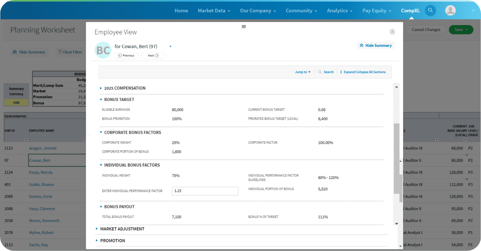Hide Summary in Employee View dialog
This screenshot has height=251, width=481.
pos(376,46)
